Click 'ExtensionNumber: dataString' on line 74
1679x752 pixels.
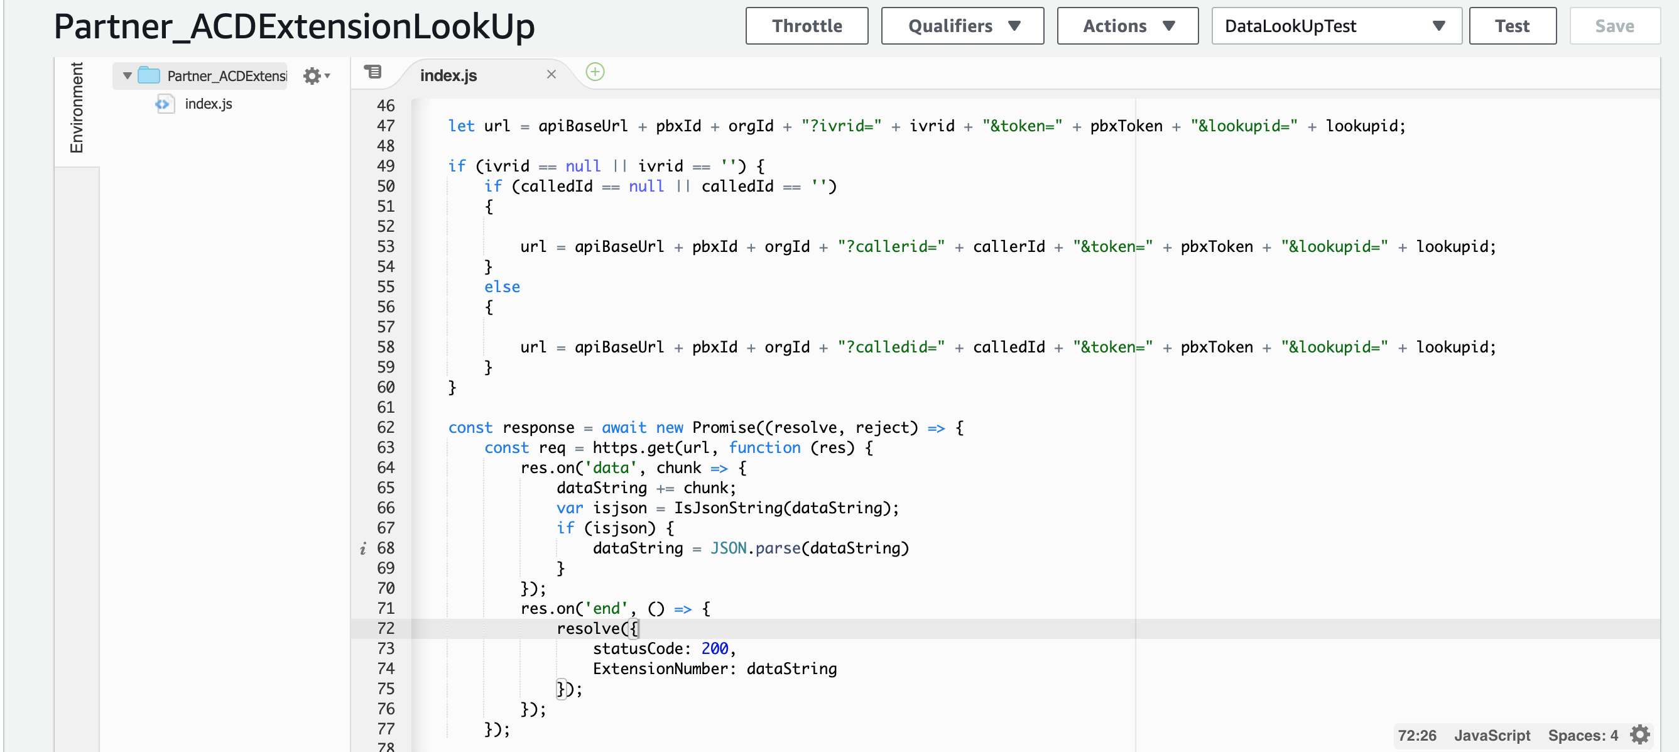(x=714, y=668)
